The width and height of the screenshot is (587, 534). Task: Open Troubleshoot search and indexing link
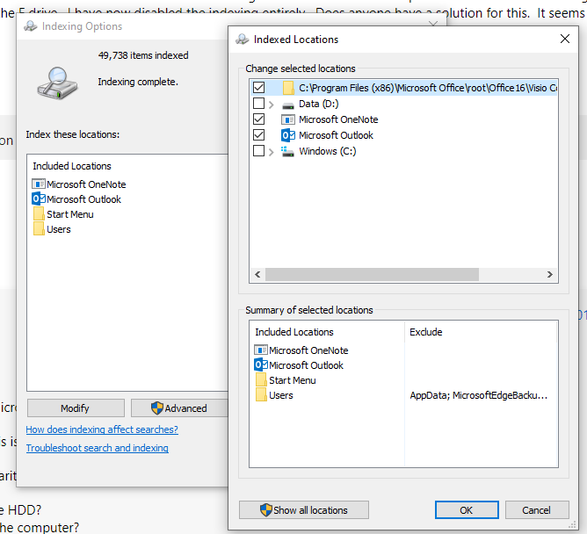click(97, 448)
